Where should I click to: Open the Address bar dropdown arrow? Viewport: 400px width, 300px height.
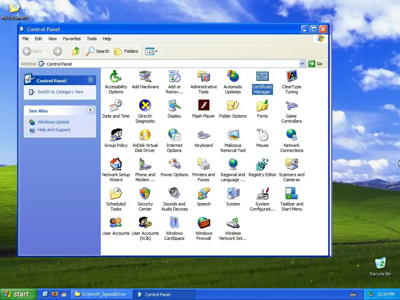pyautogui.click(x=302, y=64)
